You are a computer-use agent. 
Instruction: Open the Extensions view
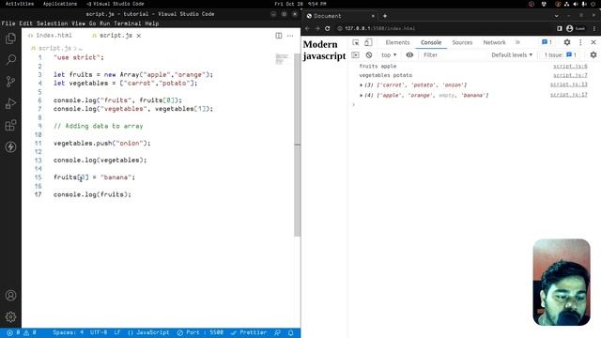pyautogui.click(x=10, y=125)
